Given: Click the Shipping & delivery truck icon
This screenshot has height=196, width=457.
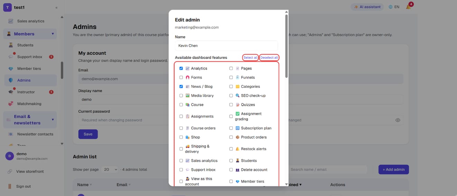Looking at the screenshot, I should (x=187, y=146).
